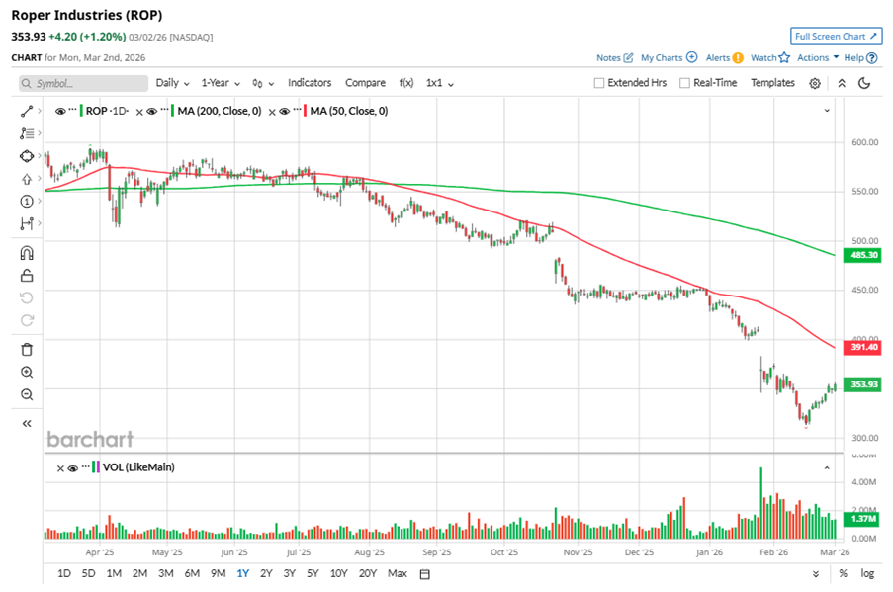Click the 353.93 last price label

(862, 384)
